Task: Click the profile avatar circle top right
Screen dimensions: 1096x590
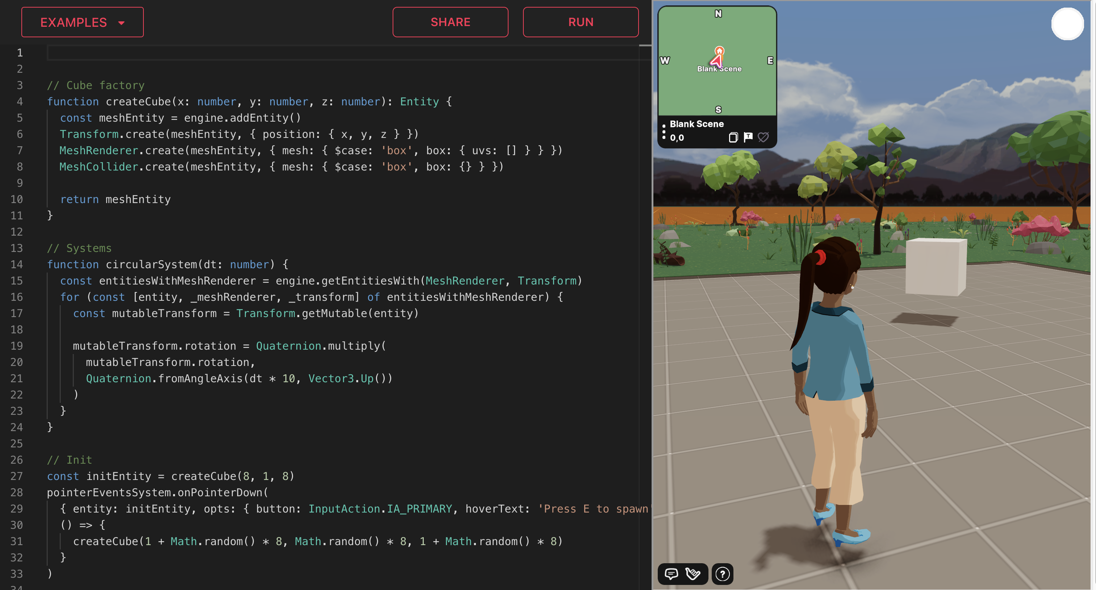Action: click(1067, 24)
